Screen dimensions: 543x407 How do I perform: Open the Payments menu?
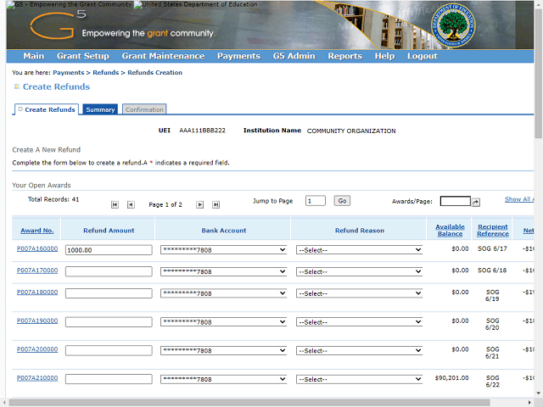pos(238,56)
